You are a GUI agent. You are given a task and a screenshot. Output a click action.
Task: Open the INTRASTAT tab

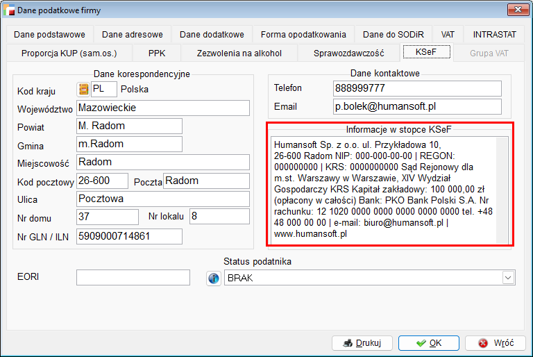pyautogui.click(x=494, y=34)
